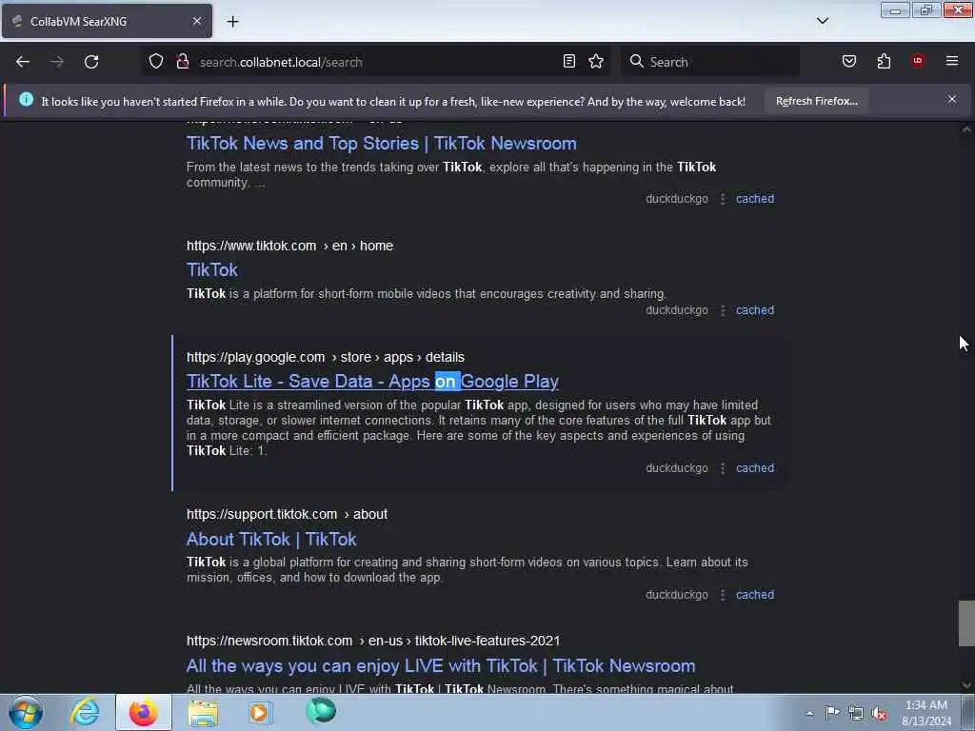Dismiss the Firefox refresh notification bar
Screen dimensions: 975x731
tap(952, 99)
